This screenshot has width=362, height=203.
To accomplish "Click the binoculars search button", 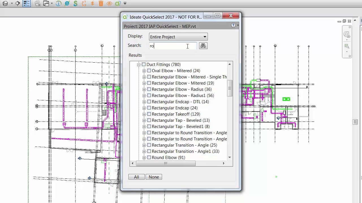I will click(203, 46).
